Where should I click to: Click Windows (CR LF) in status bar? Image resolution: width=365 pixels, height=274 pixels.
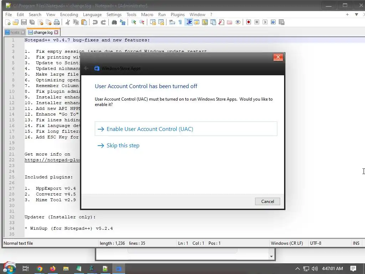tap(287, 243)
